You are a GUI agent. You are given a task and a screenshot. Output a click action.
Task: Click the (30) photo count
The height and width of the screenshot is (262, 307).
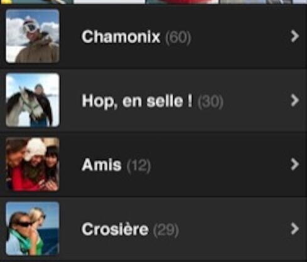pos(210,102)
